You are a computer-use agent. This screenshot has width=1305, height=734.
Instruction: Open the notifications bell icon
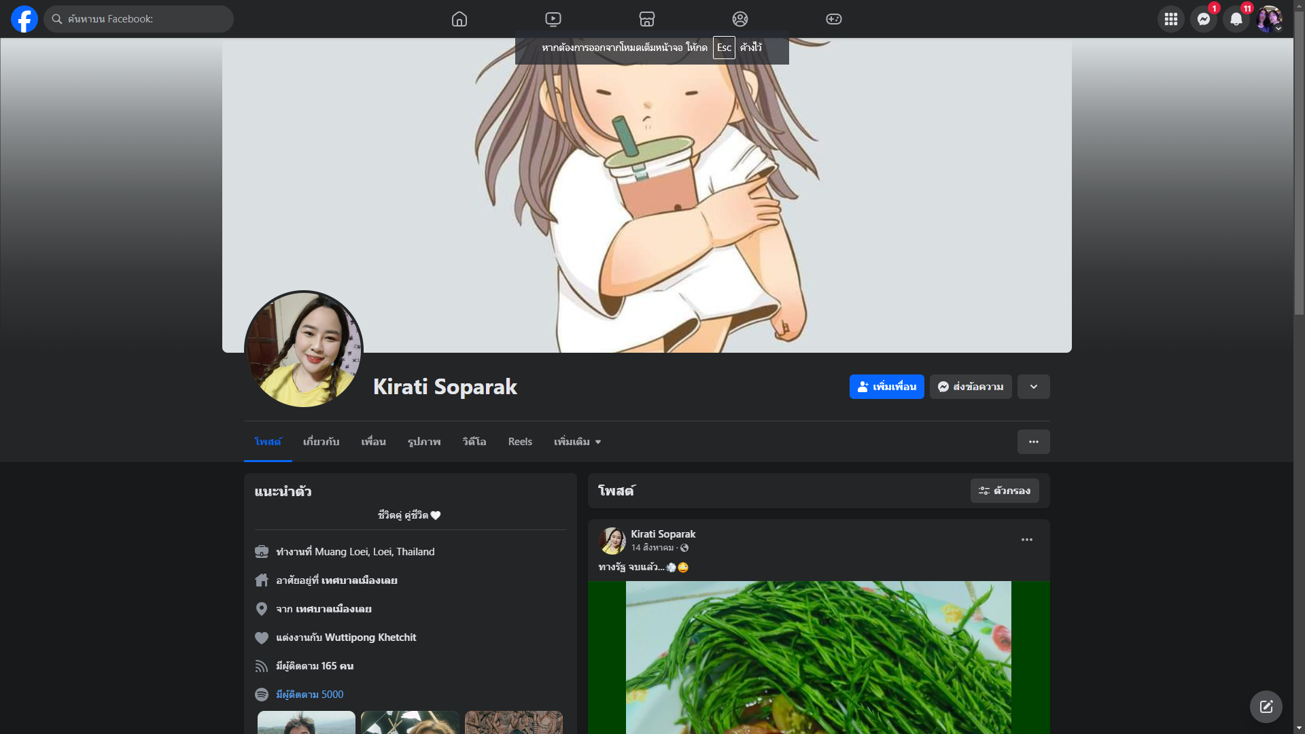point(1236,19)
